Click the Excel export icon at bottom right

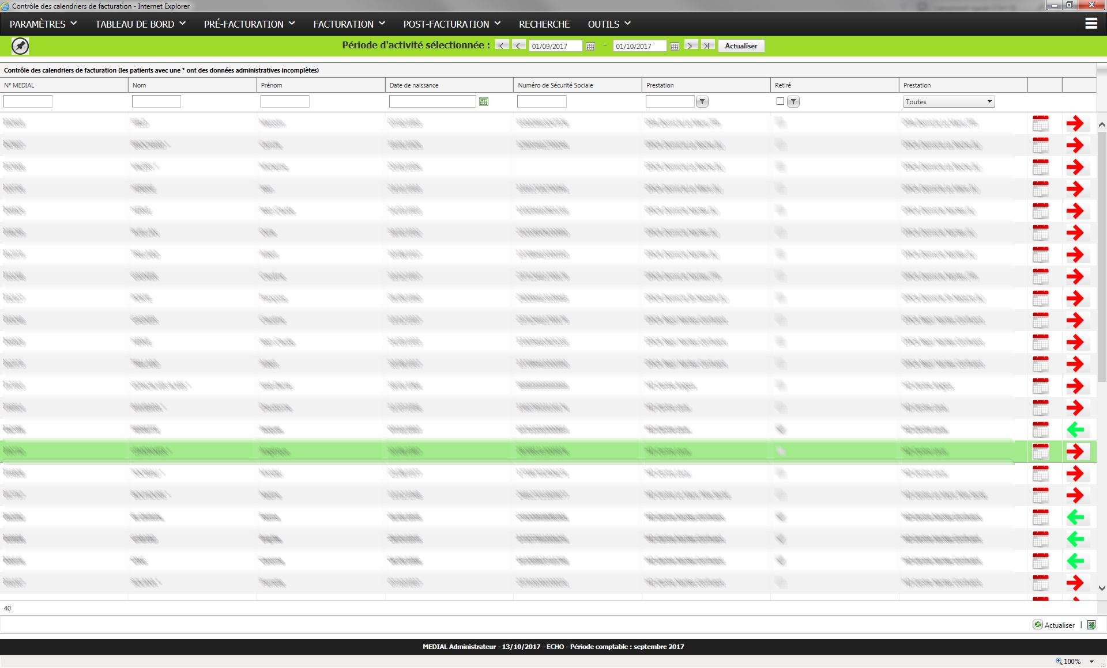pyautogui.click(x=1091, y=625)
